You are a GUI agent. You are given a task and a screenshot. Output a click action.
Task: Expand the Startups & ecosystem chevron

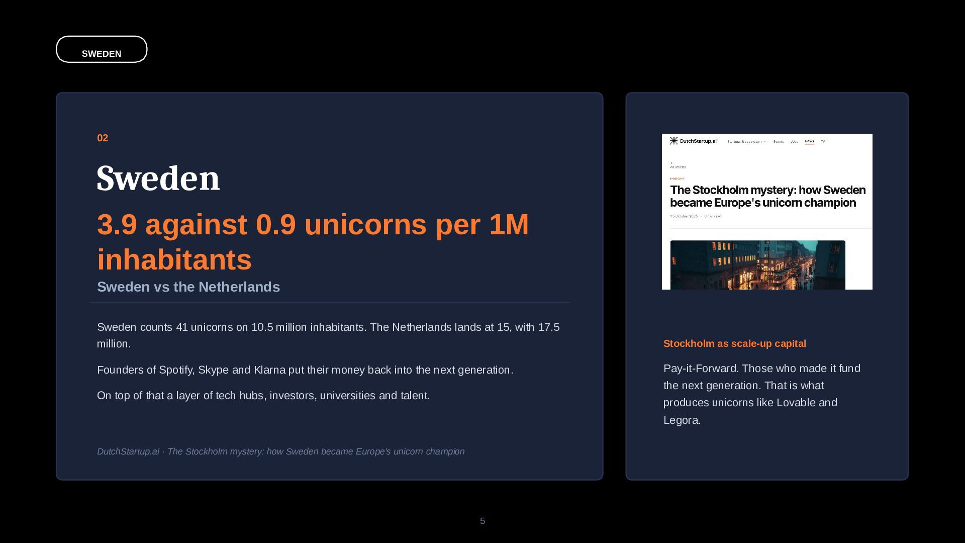point(765,141)
